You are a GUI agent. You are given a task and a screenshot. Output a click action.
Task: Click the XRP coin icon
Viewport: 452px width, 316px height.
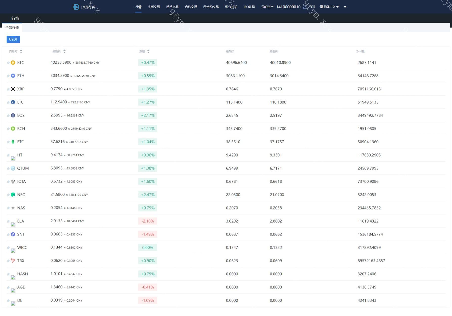pyautogui.click(x=13, y=89)
